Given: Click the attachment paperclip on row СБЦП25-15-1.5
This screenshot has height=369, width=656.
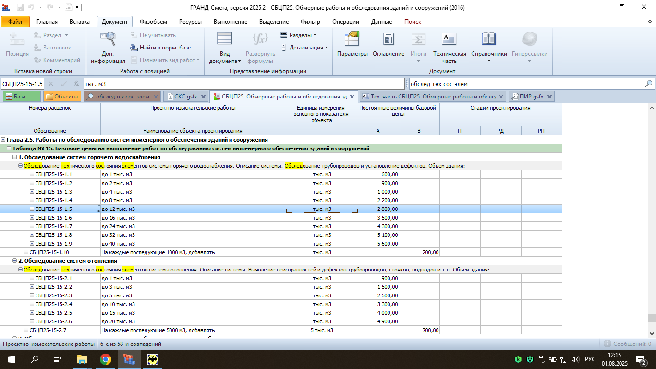Looking at the screenshot, I should [x=98, y=209].
